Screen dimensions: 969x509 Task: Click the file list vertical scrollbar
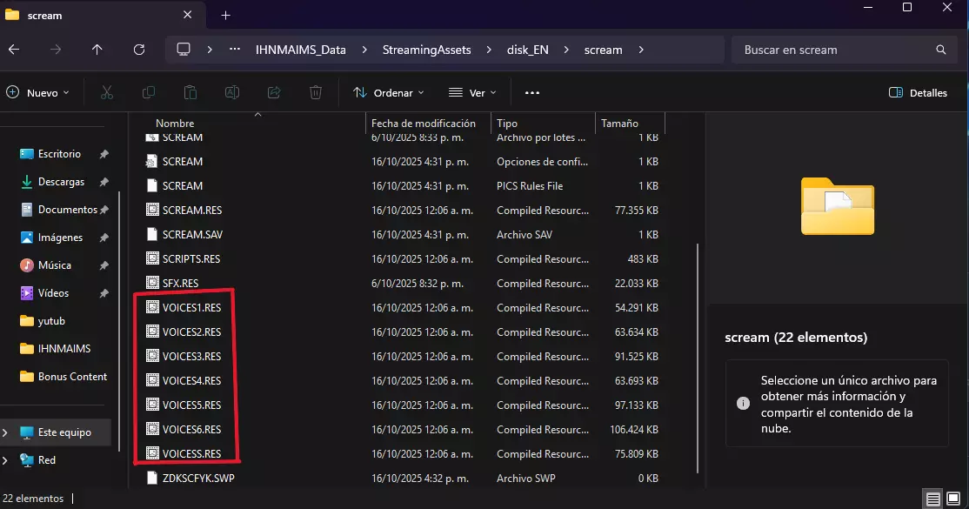click(x=698, y=358)
